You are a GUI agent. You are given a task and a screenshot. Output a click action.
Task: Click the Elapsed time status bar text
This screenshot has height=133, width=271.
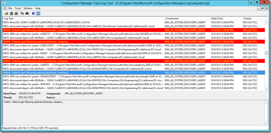tap(30, 128)
